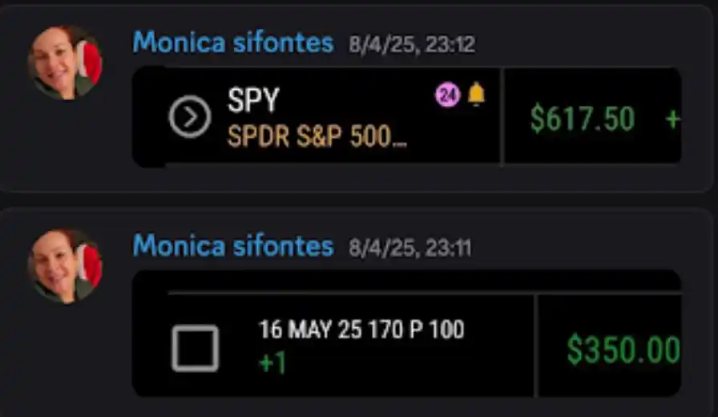Open Monica sifontes profile from top message
Screen dimensions: 718x417
pyautogui.click(x=233, y=43)
